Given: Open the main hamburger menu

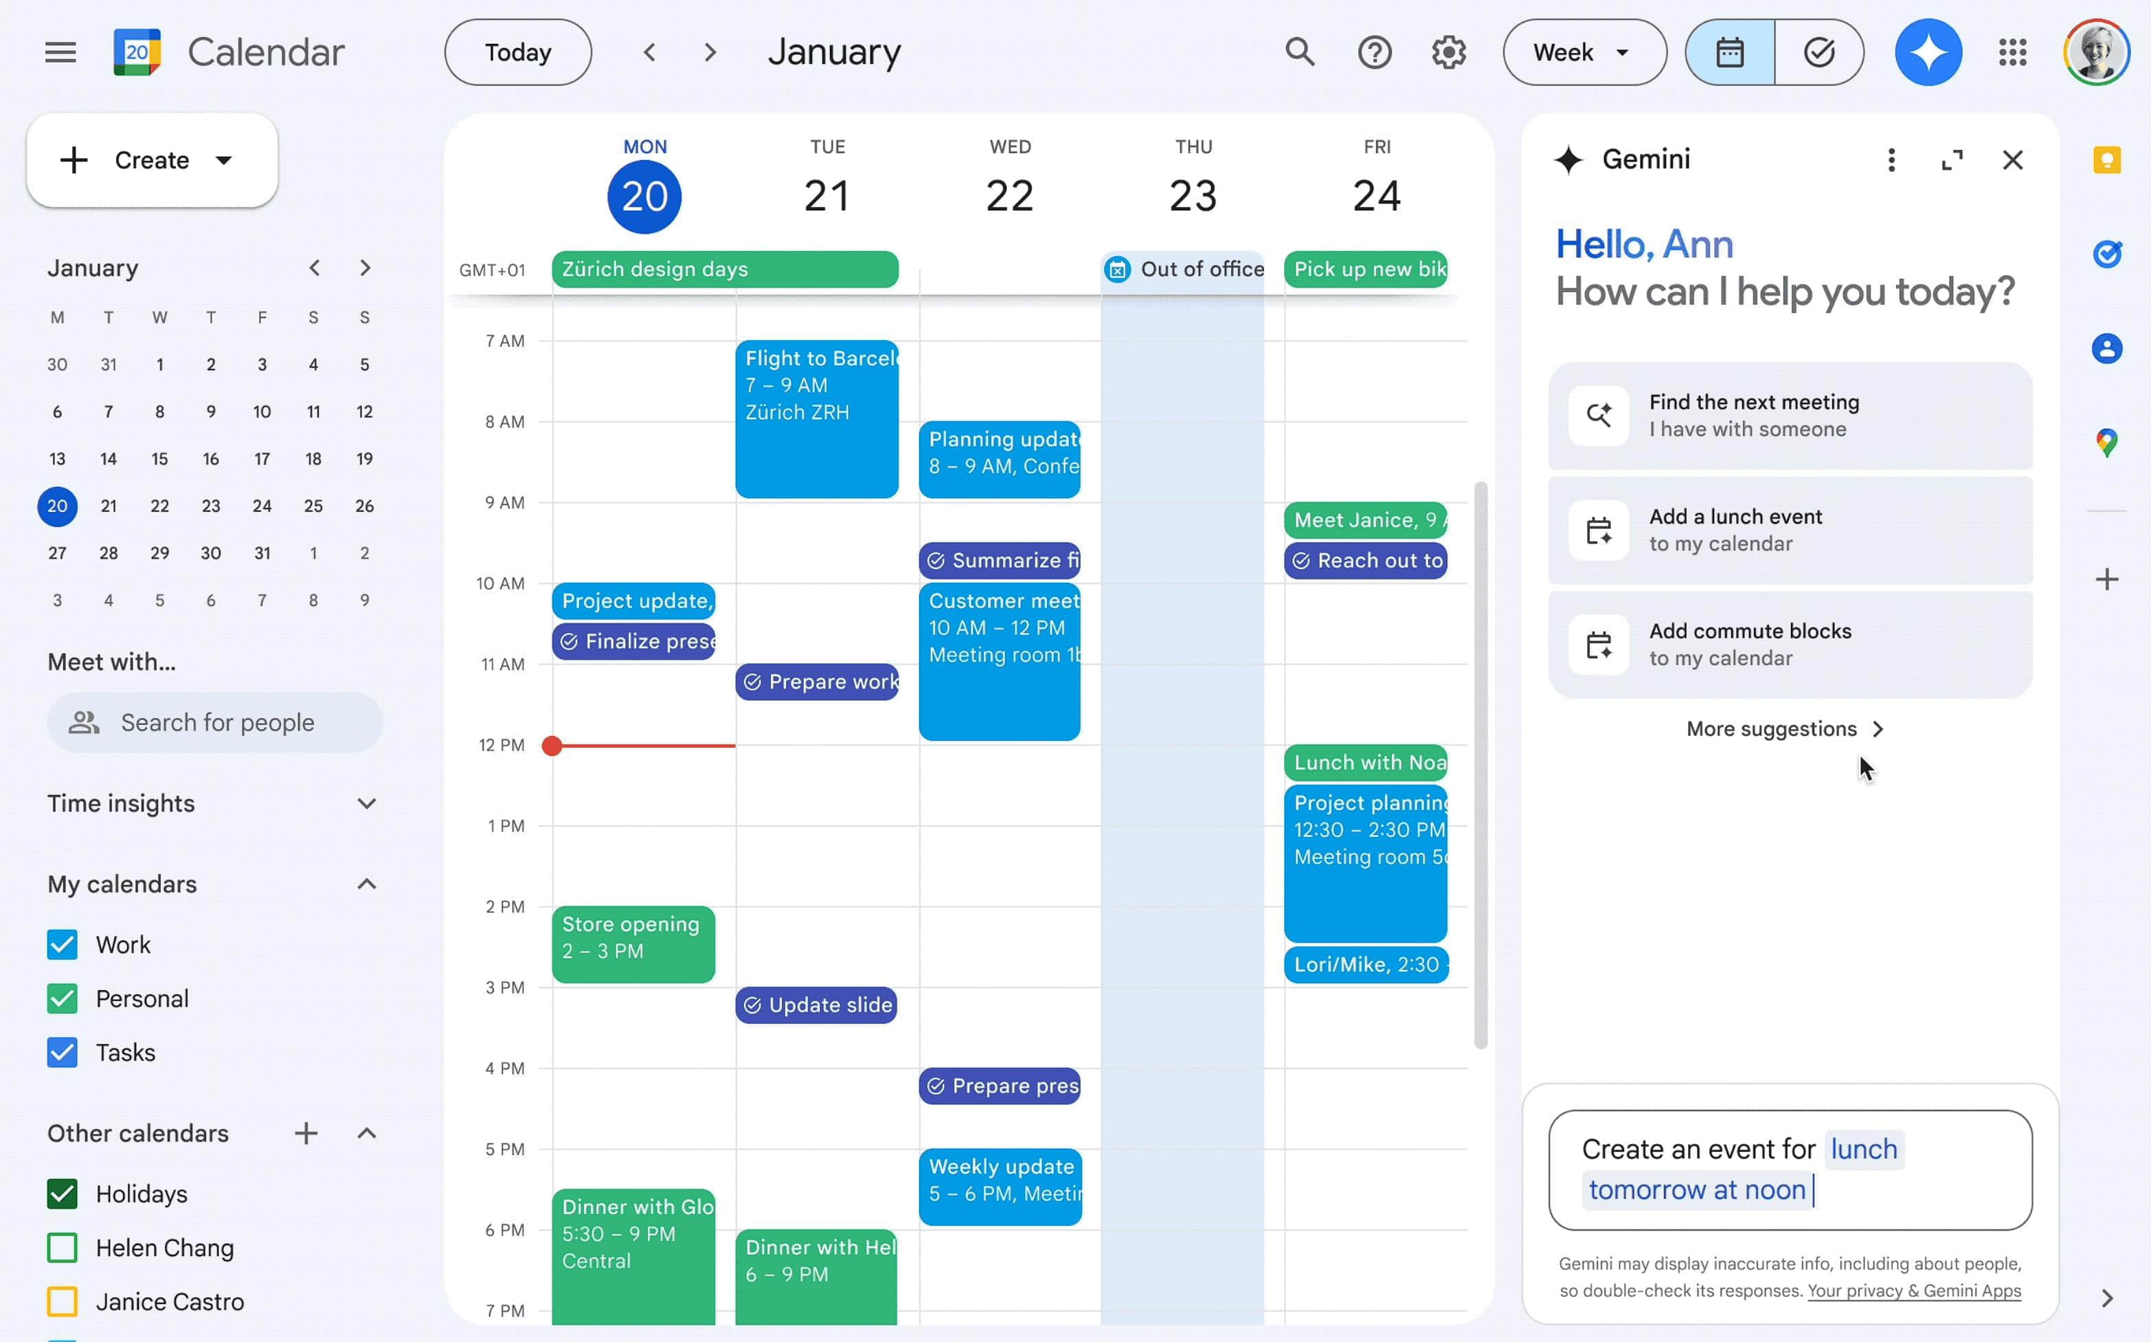Looking at the screenshot, I should tap(60, 52).
